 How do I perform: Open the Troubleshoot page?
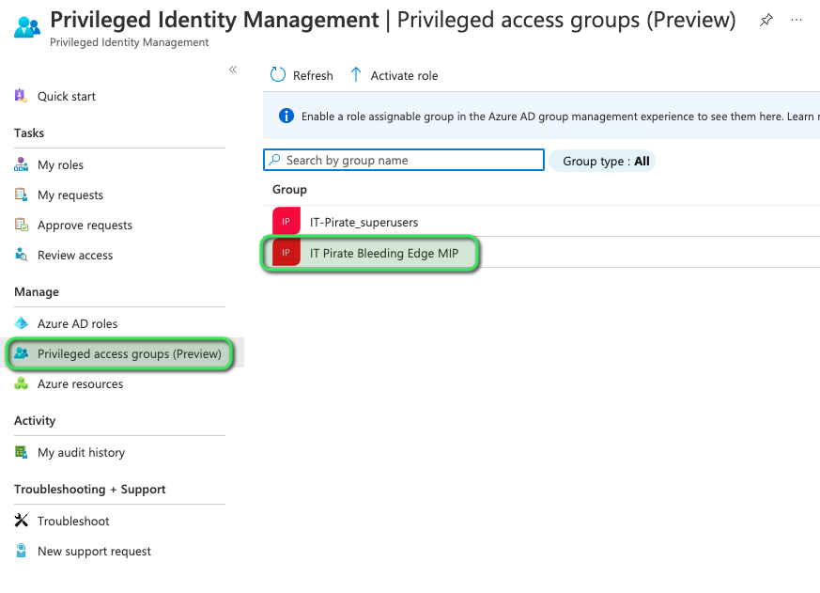click(73, 522)
